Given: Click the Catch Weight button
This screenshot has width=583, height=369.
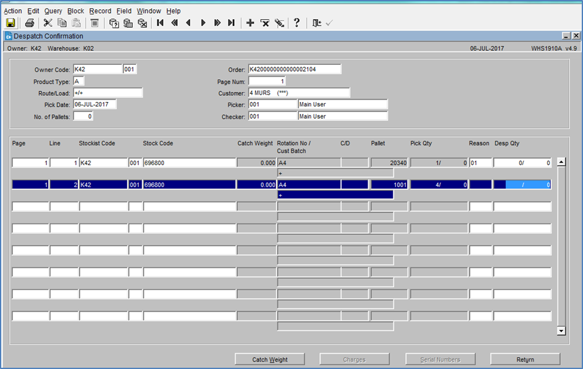Looking at the screenshot, I should coord(269,359).
